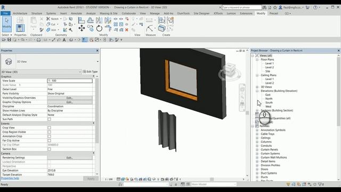Select the Array tool

(116, 24)
